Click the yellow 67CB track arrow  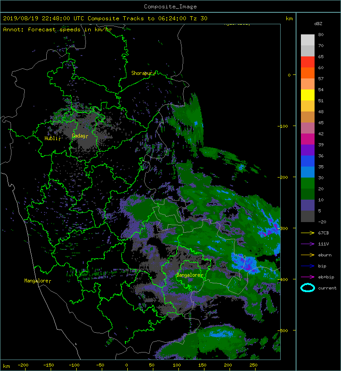[308, 233]
